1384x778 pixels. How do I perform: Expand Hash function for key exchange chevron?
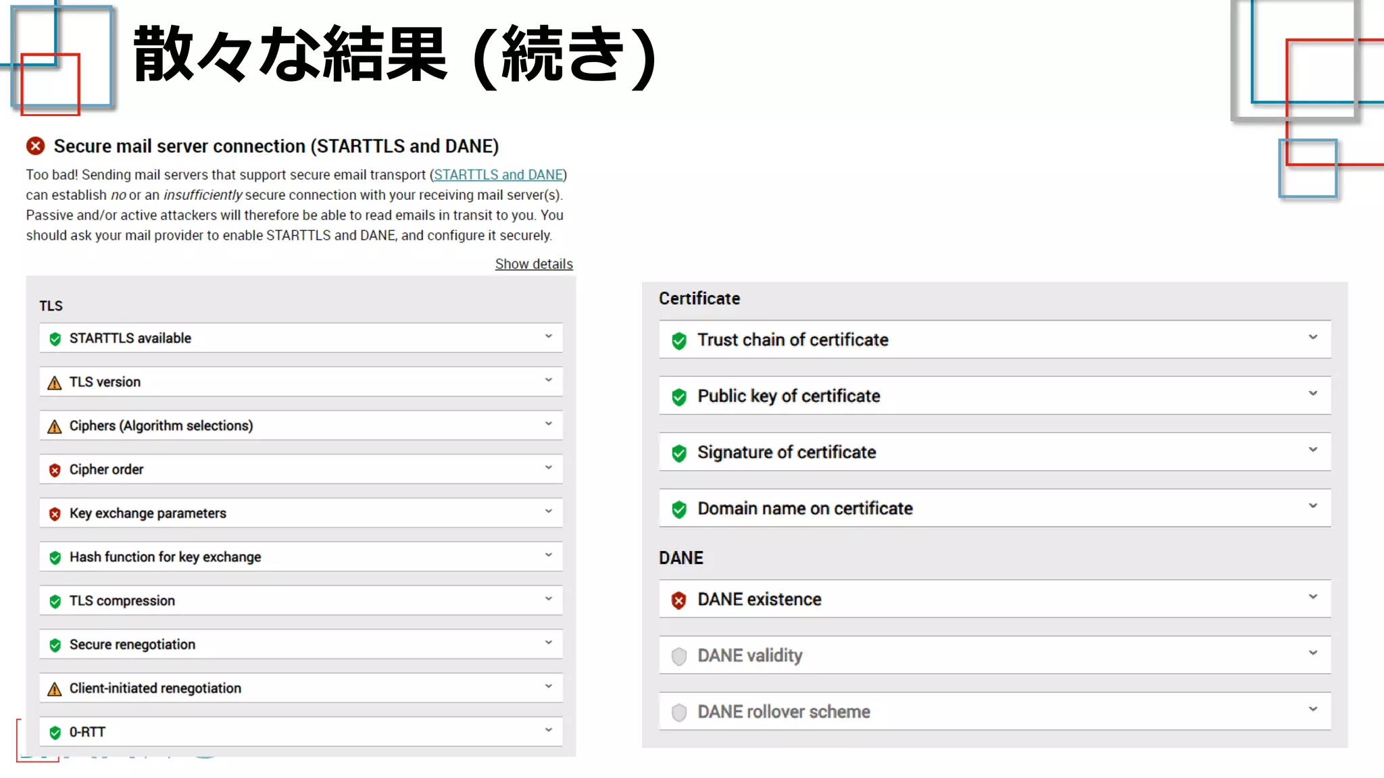click(549, 555)
